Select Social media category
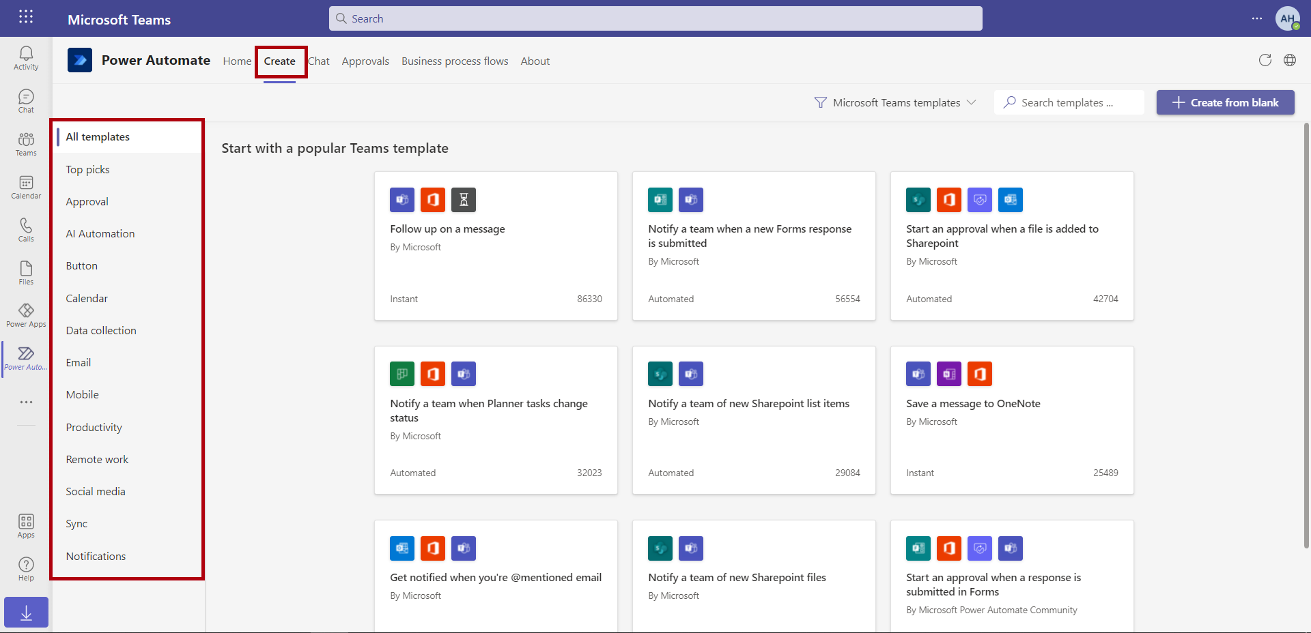The width and height of the screenshot is (1311, 633). tap(128, 492)
